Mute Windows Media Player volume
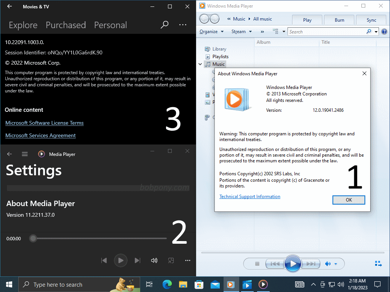 pyautogui.click(x=328, y=264)
